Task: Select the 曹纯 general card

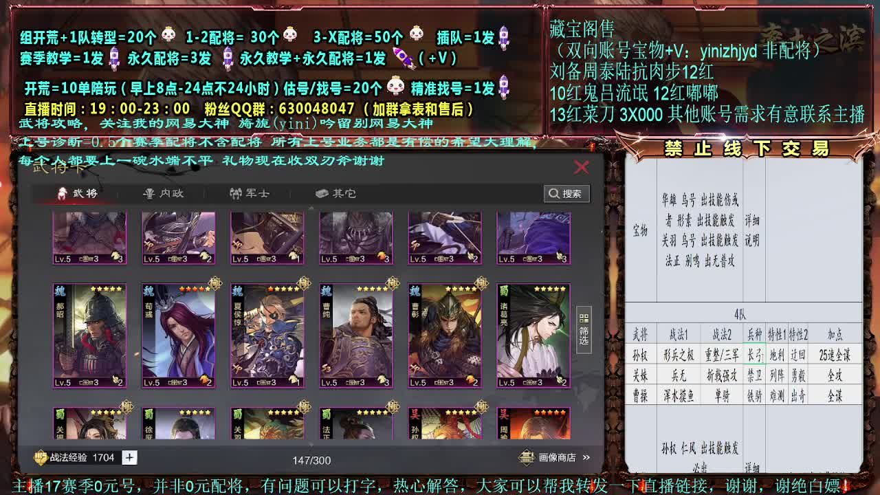Action: (x=356, y=336)
